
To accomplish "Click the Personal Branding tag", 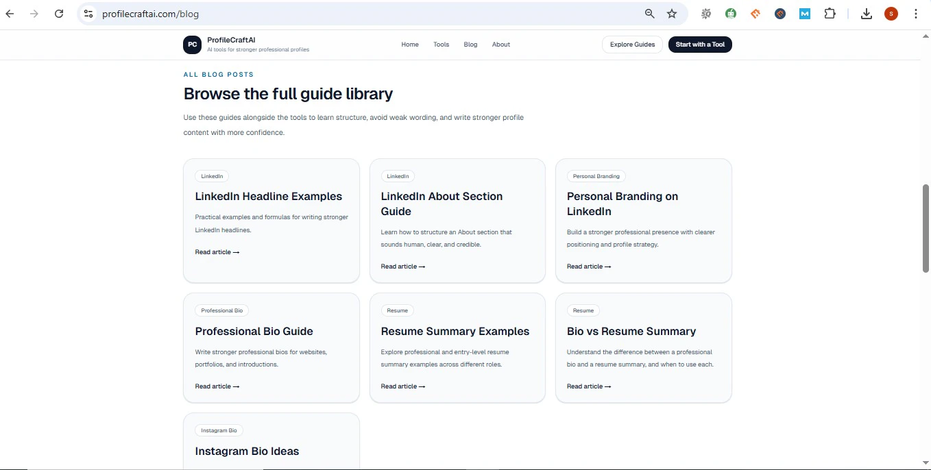I will (x=596, y=176).
